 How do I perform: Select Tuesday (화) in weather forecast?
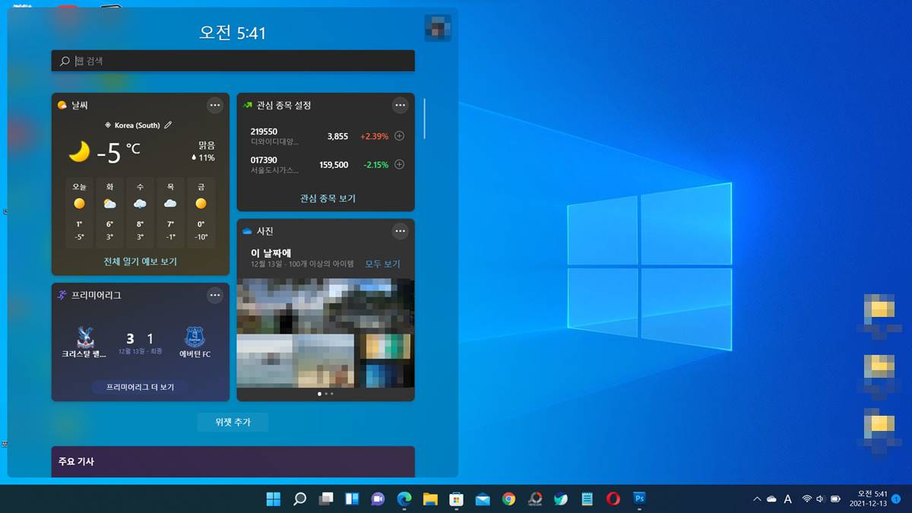point(109,212)
